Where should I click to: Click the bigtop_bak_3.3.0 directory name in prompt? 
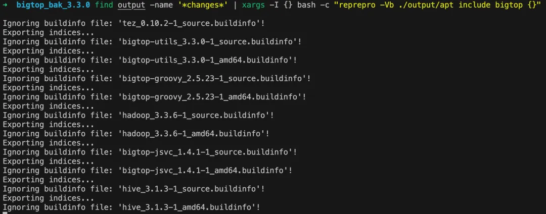coord(53,6)
